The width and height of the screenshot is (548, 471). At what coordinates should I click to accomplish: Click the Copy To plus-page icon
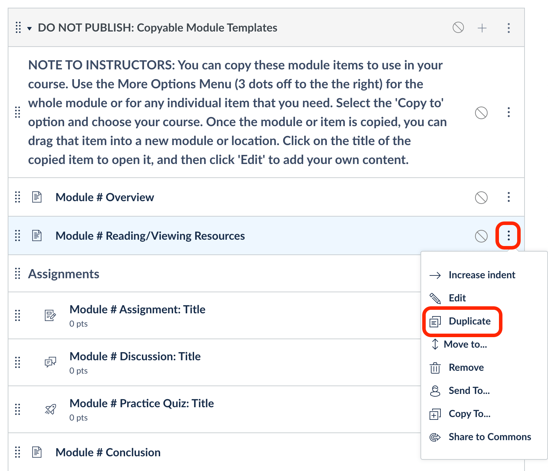435,414
